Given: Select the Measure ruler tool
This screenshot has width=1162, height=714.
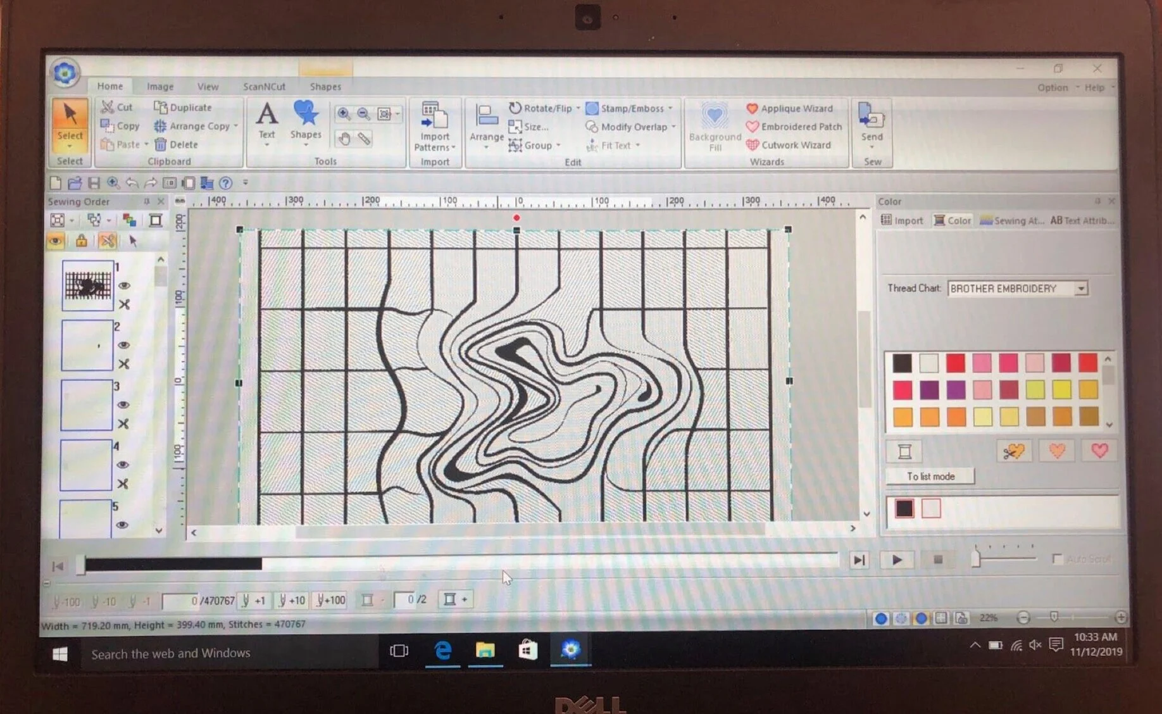Looking at the screenshot, I should pyautogui.click(x=365, y=139).
